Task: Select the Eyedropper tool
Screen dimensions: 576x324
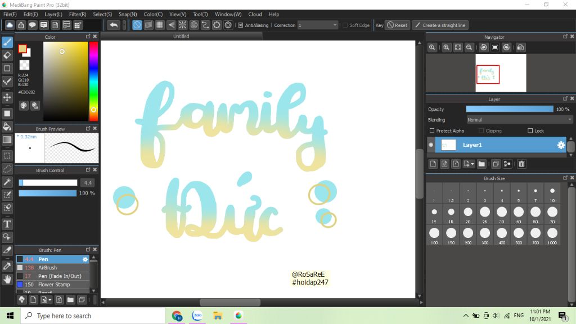Action: [7, 265]
